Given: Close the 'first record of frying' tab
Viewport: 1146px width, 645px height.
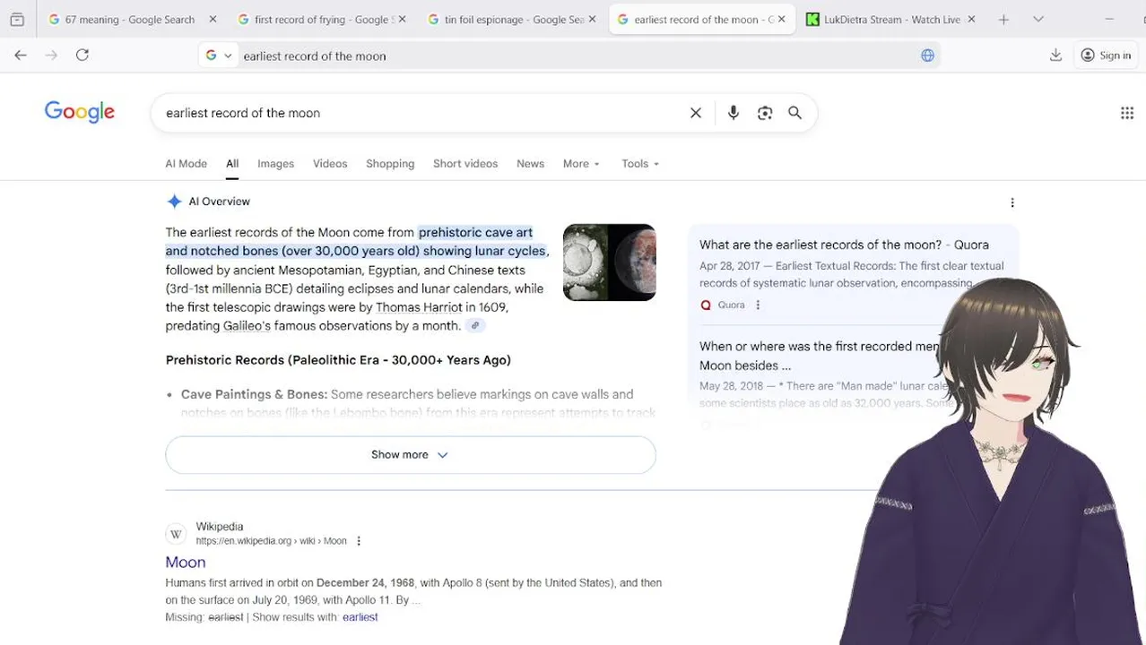Looking at the screenshot, I should [x=402, y=19].
